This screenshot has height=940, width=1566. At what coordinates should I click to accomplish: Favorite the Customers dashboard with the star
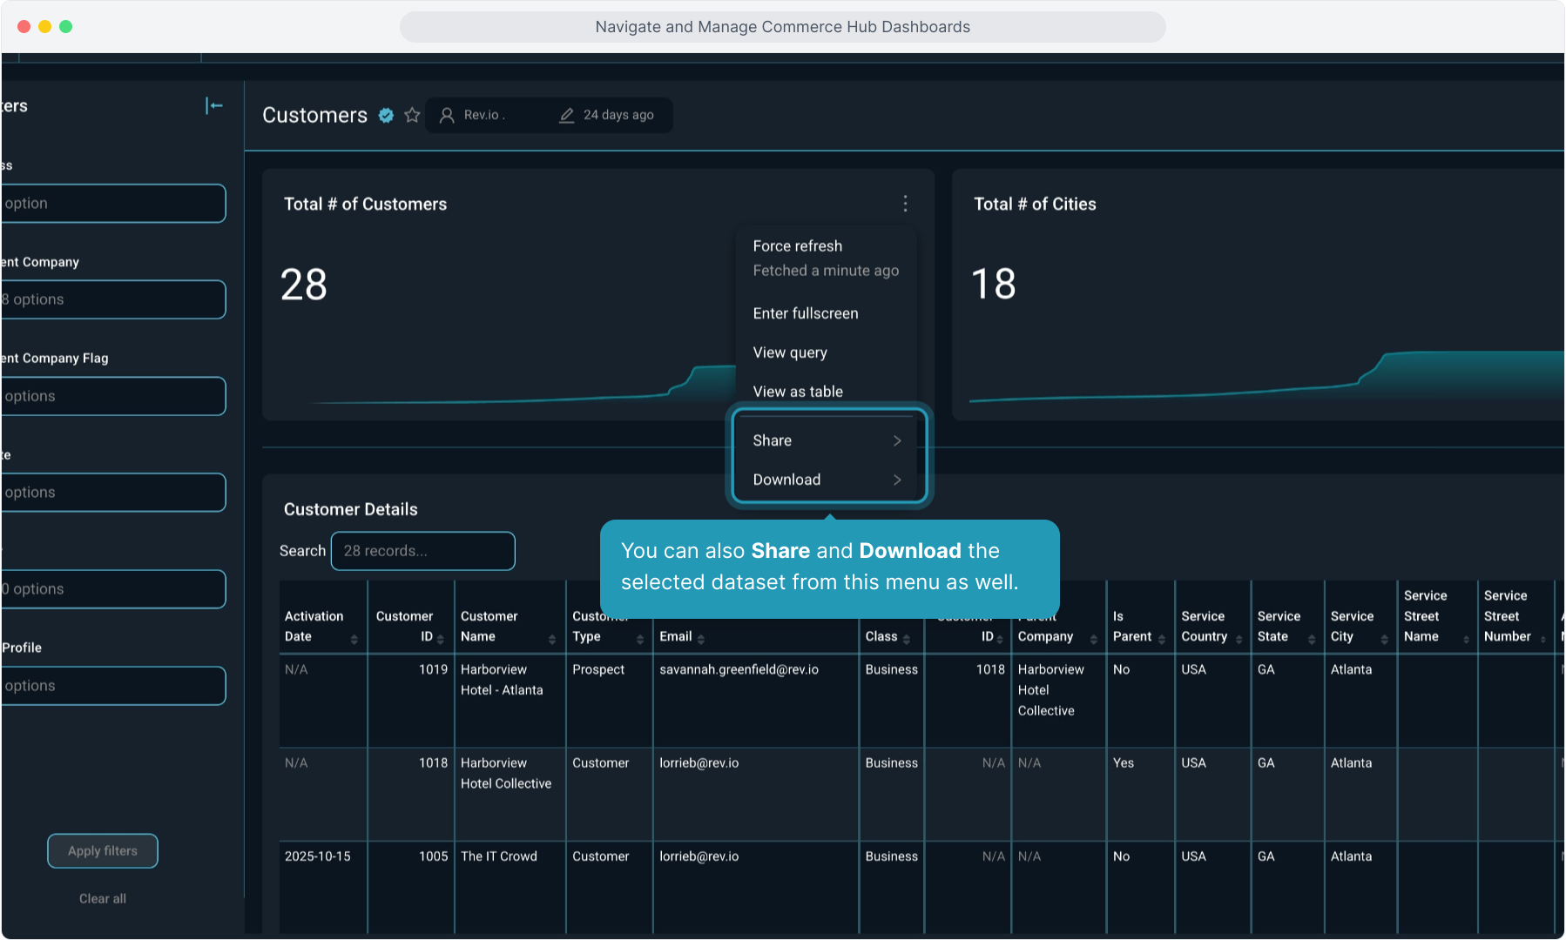tap(412, 115)
